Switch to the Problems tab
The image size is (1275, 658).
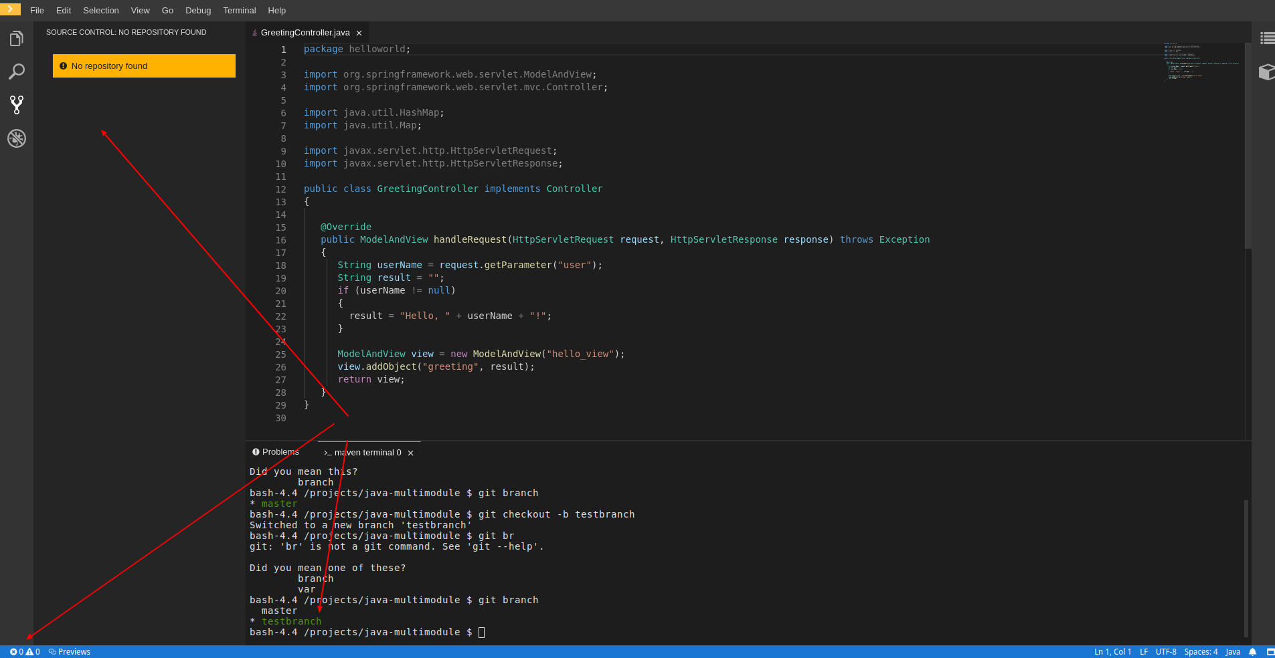tap(275, 452)
